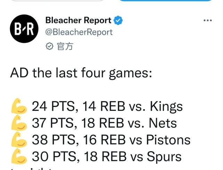This screenshot has height=170, width=223.
Task: Click the "38 PTS, 16 REB vs Pistons" line
Action: [x=111, y=140]
